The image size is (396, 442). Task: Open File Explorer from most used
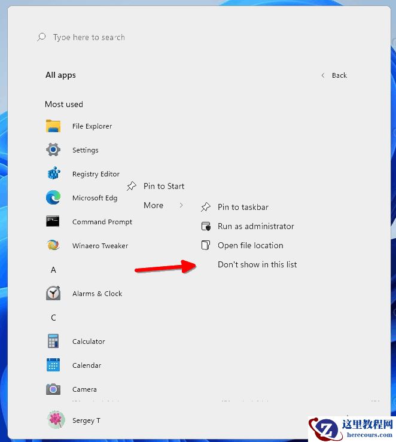pos(92,126)
